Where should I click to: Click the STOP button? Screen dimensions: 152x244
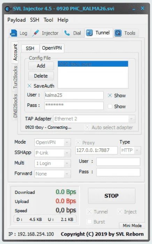pos(112,196)
